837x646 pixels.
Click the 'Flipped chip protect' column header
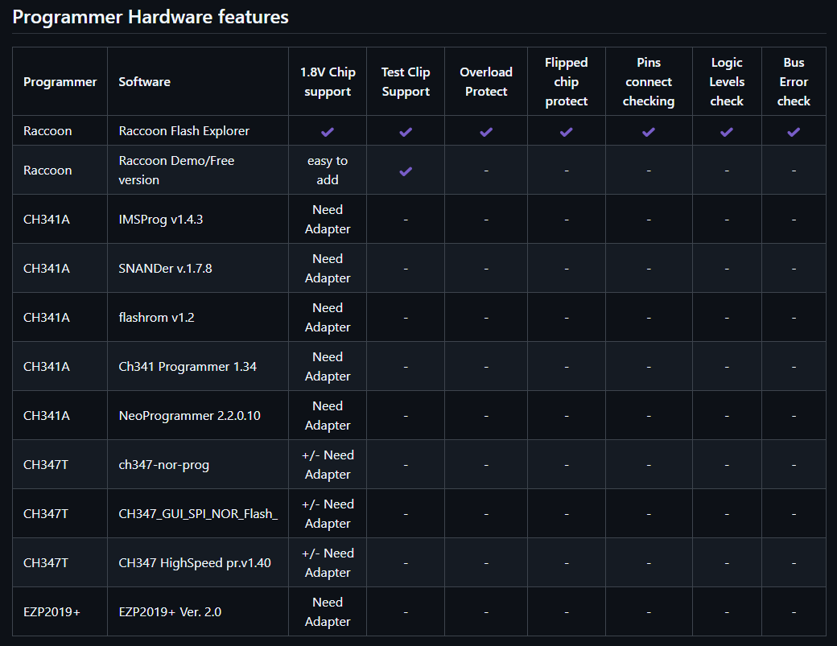point(567,81)
